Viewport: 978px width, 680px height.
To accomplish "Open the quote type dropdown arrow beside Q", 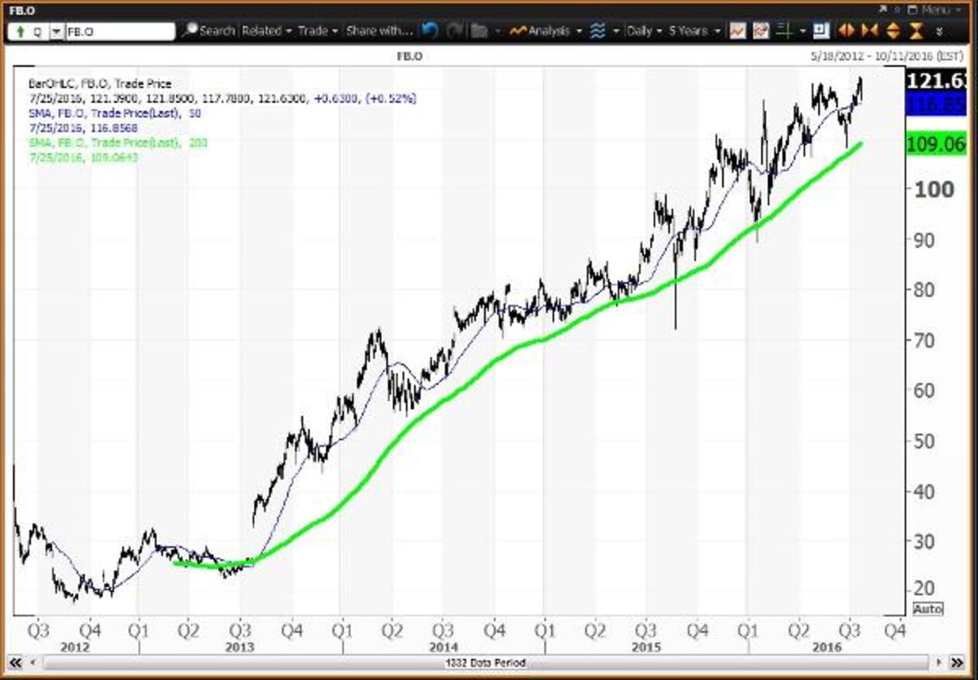I will click(56, 31).
